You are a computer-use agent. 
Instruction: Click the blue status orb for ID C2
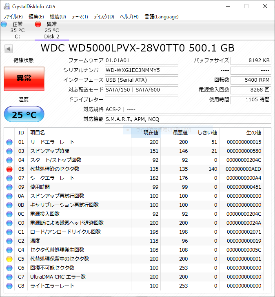pyautogui.click(x=9, y=241)
